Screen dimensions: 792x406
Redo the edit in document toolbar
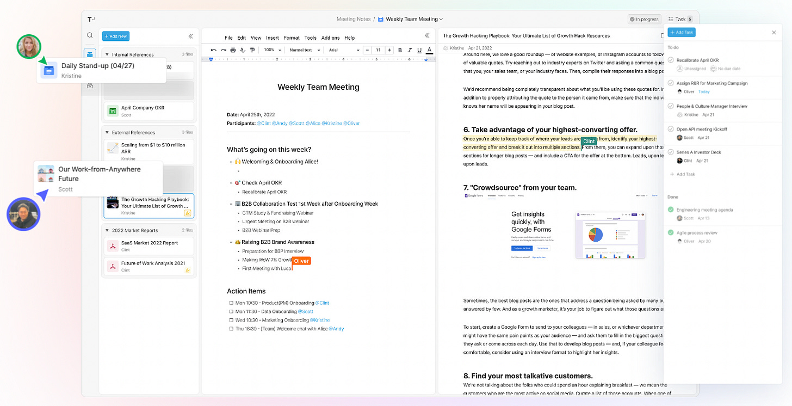(x=223, y=50)
